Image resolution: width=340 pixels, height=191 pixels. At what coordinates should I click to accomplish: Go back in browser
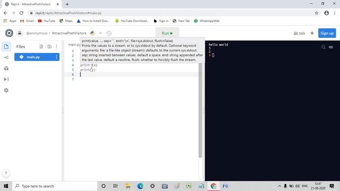[5, 13]
